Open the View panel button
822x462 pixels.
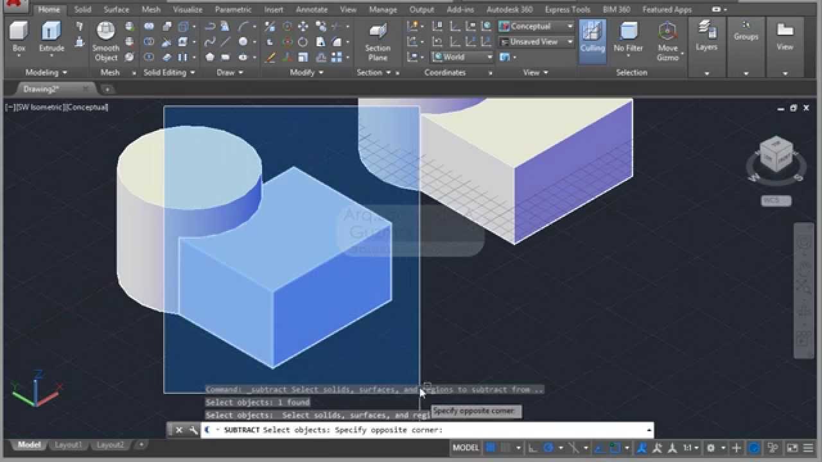tap(785, 37)
